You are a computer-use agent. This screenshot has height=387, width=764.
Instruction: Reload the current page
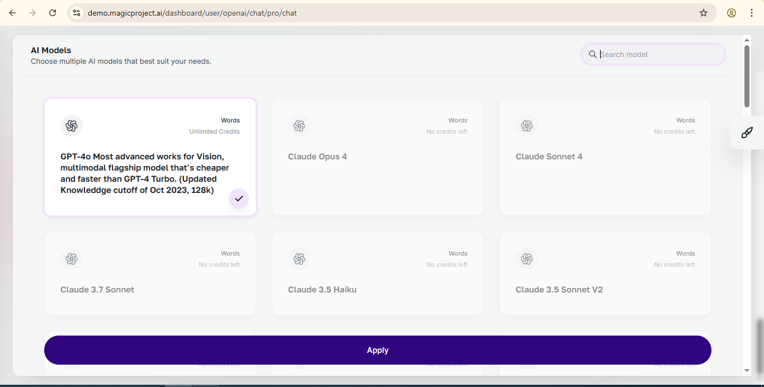pyautogui.click(x=53, y=13)
